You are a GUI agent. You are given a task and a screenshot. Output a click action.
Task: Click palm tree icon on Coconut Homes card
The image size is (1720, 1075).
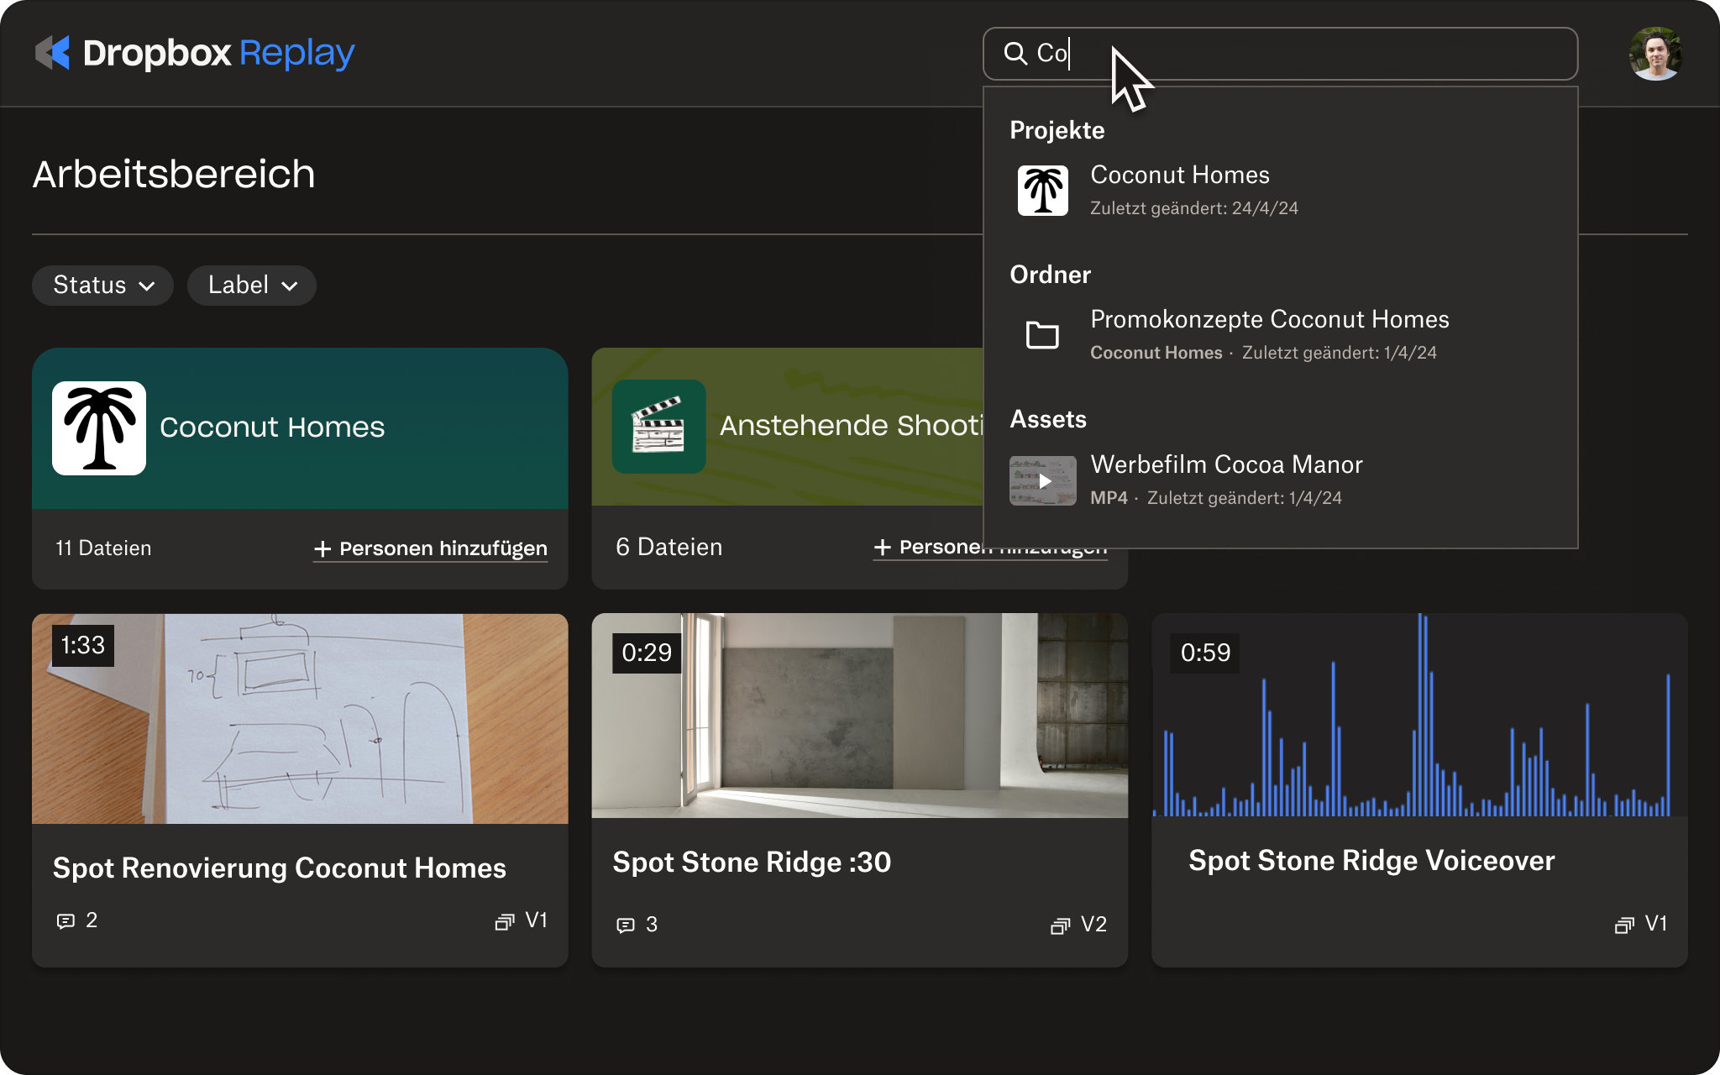coord(99,428)
